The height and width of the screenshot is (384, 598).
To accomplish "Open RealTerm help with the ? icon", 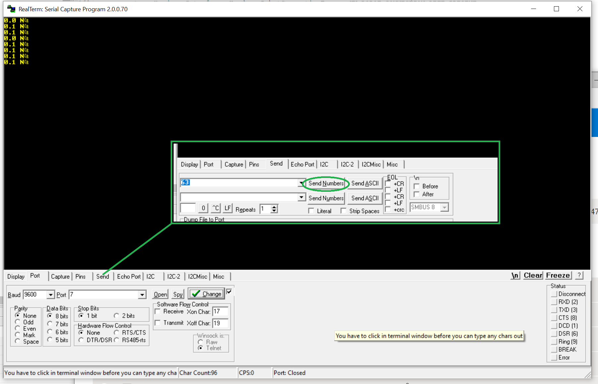I will point(579,275).
